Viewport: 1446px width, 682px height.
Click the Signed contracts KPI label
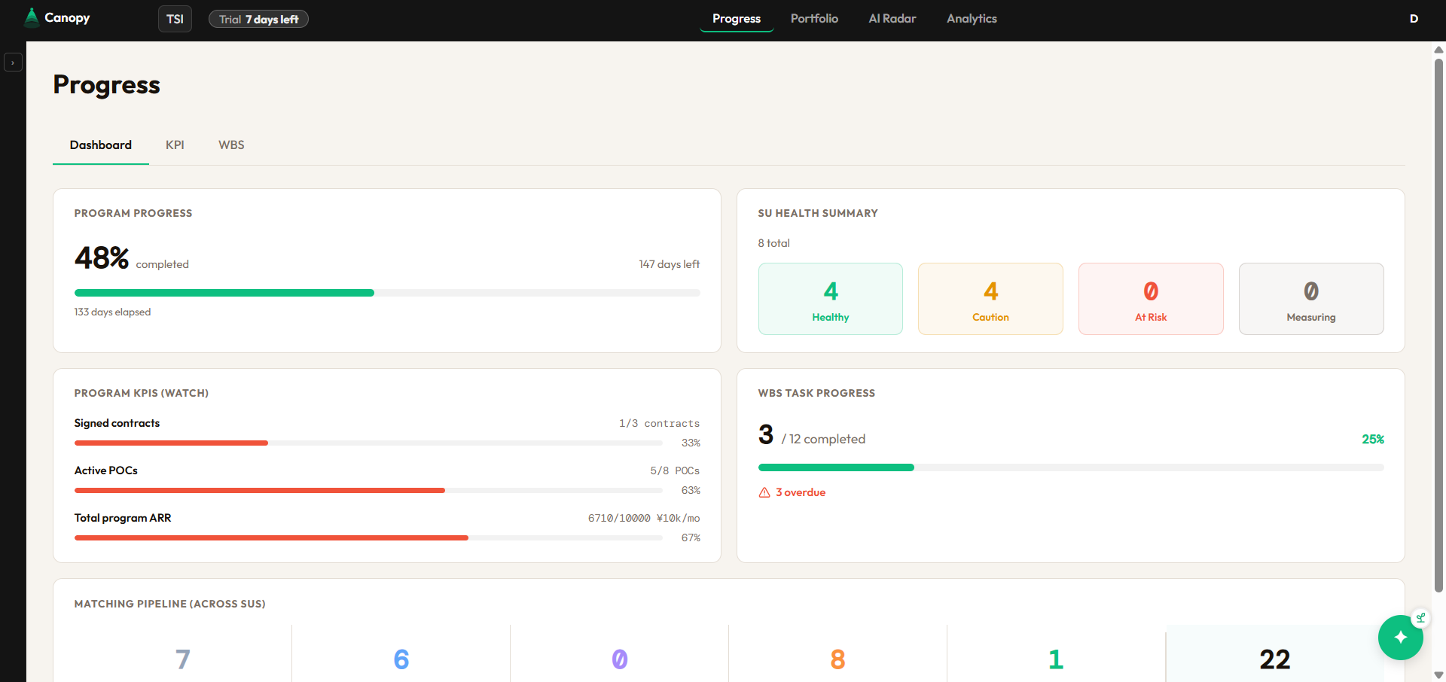[x=117, y=423]
